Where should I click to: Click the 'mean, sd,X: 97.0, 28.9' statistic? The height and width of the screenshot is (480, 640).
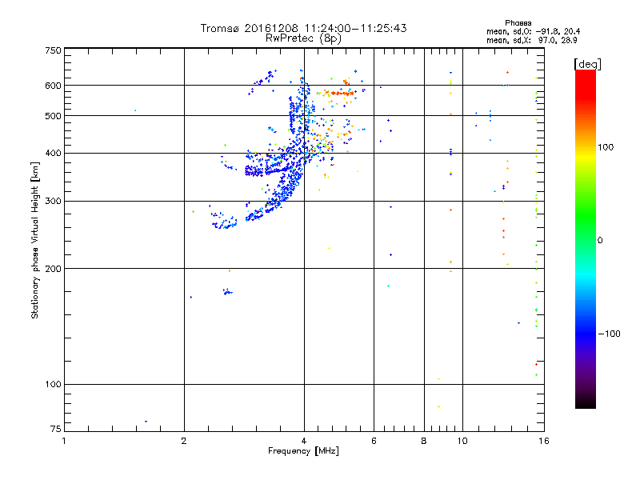point(531,40)
